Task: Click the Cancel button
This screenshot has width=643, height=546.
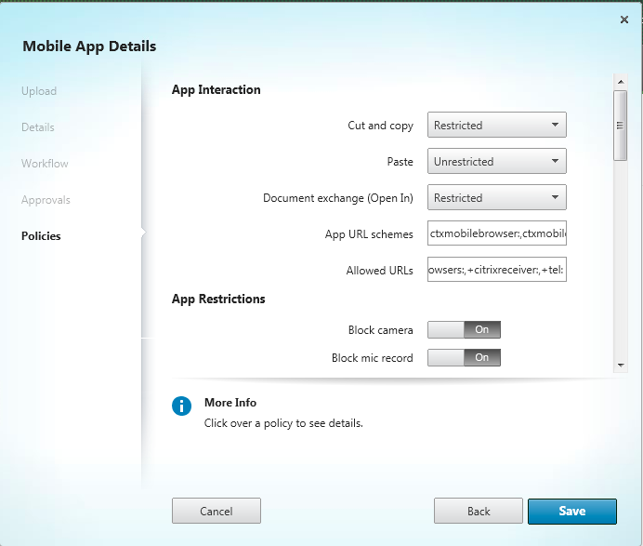Action: tap(217, 512)
